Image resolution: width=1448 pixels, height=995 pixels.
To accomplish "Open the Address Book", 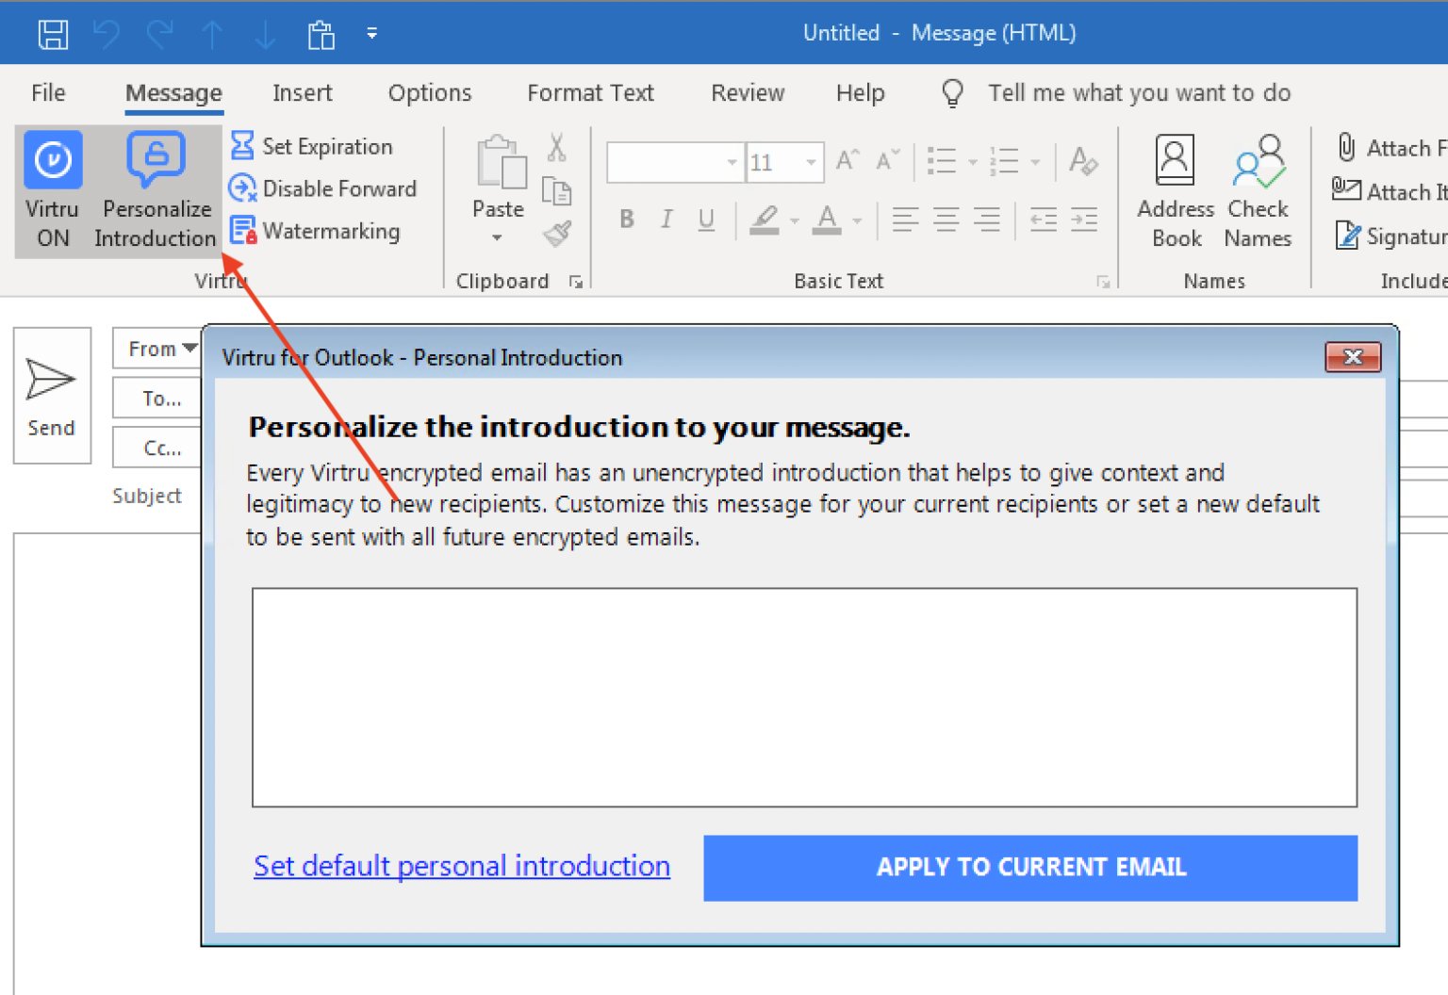I will point(1175,188).
